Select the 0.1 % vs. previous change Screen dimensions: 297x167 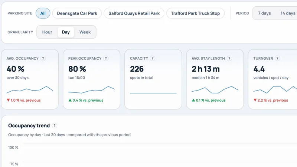tap(209, 100)
